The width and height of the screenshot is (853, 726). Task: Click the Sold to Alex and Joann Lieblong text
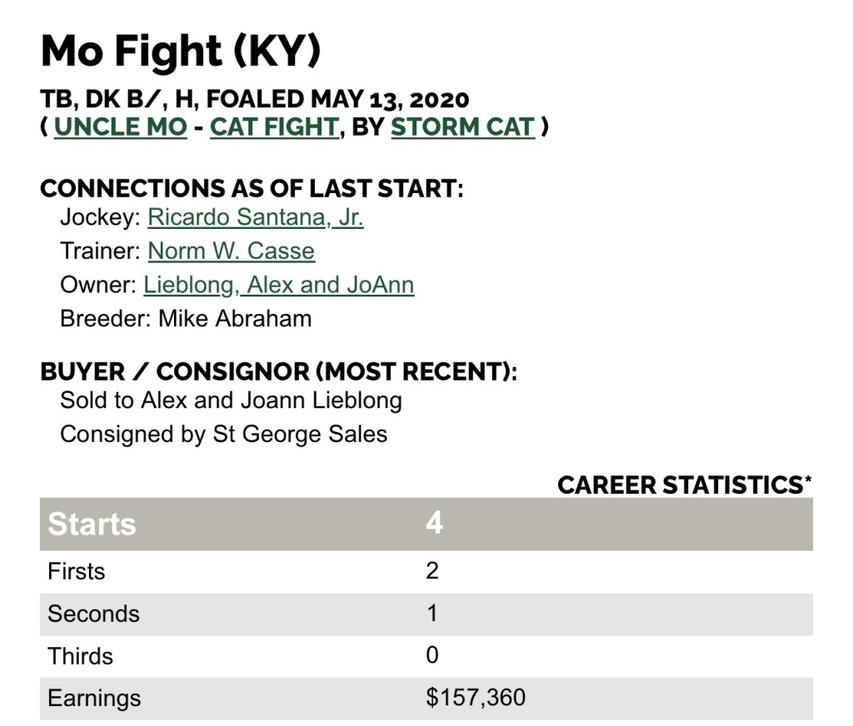(x=231, y=400)
